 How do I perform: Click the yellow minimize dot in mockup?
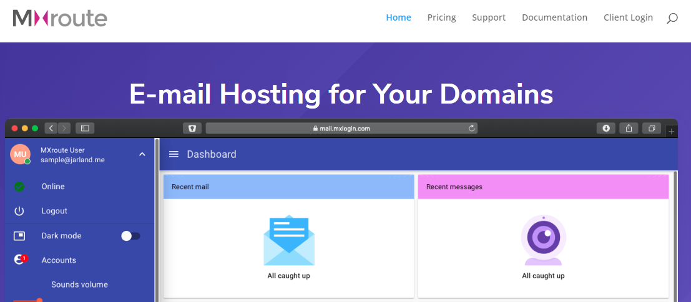(25, 129)
